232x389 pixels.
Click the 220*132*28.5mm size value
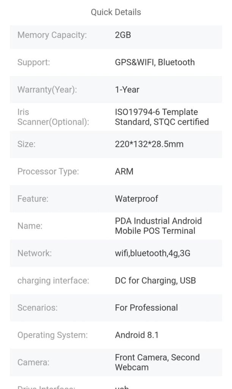(x=149, y=144)
